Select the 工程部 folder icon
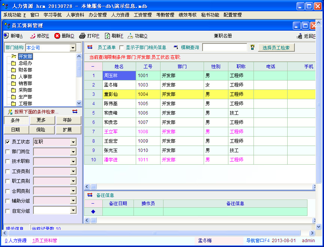This screenshot has width=324, height=247. pyautogui.click(x=13, y=104)
